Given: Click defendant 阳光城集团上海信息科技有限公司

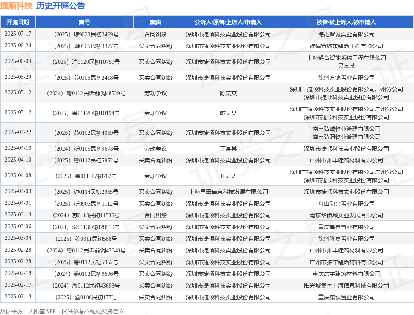Looking at the screenshot, I should tap(346, 286).
